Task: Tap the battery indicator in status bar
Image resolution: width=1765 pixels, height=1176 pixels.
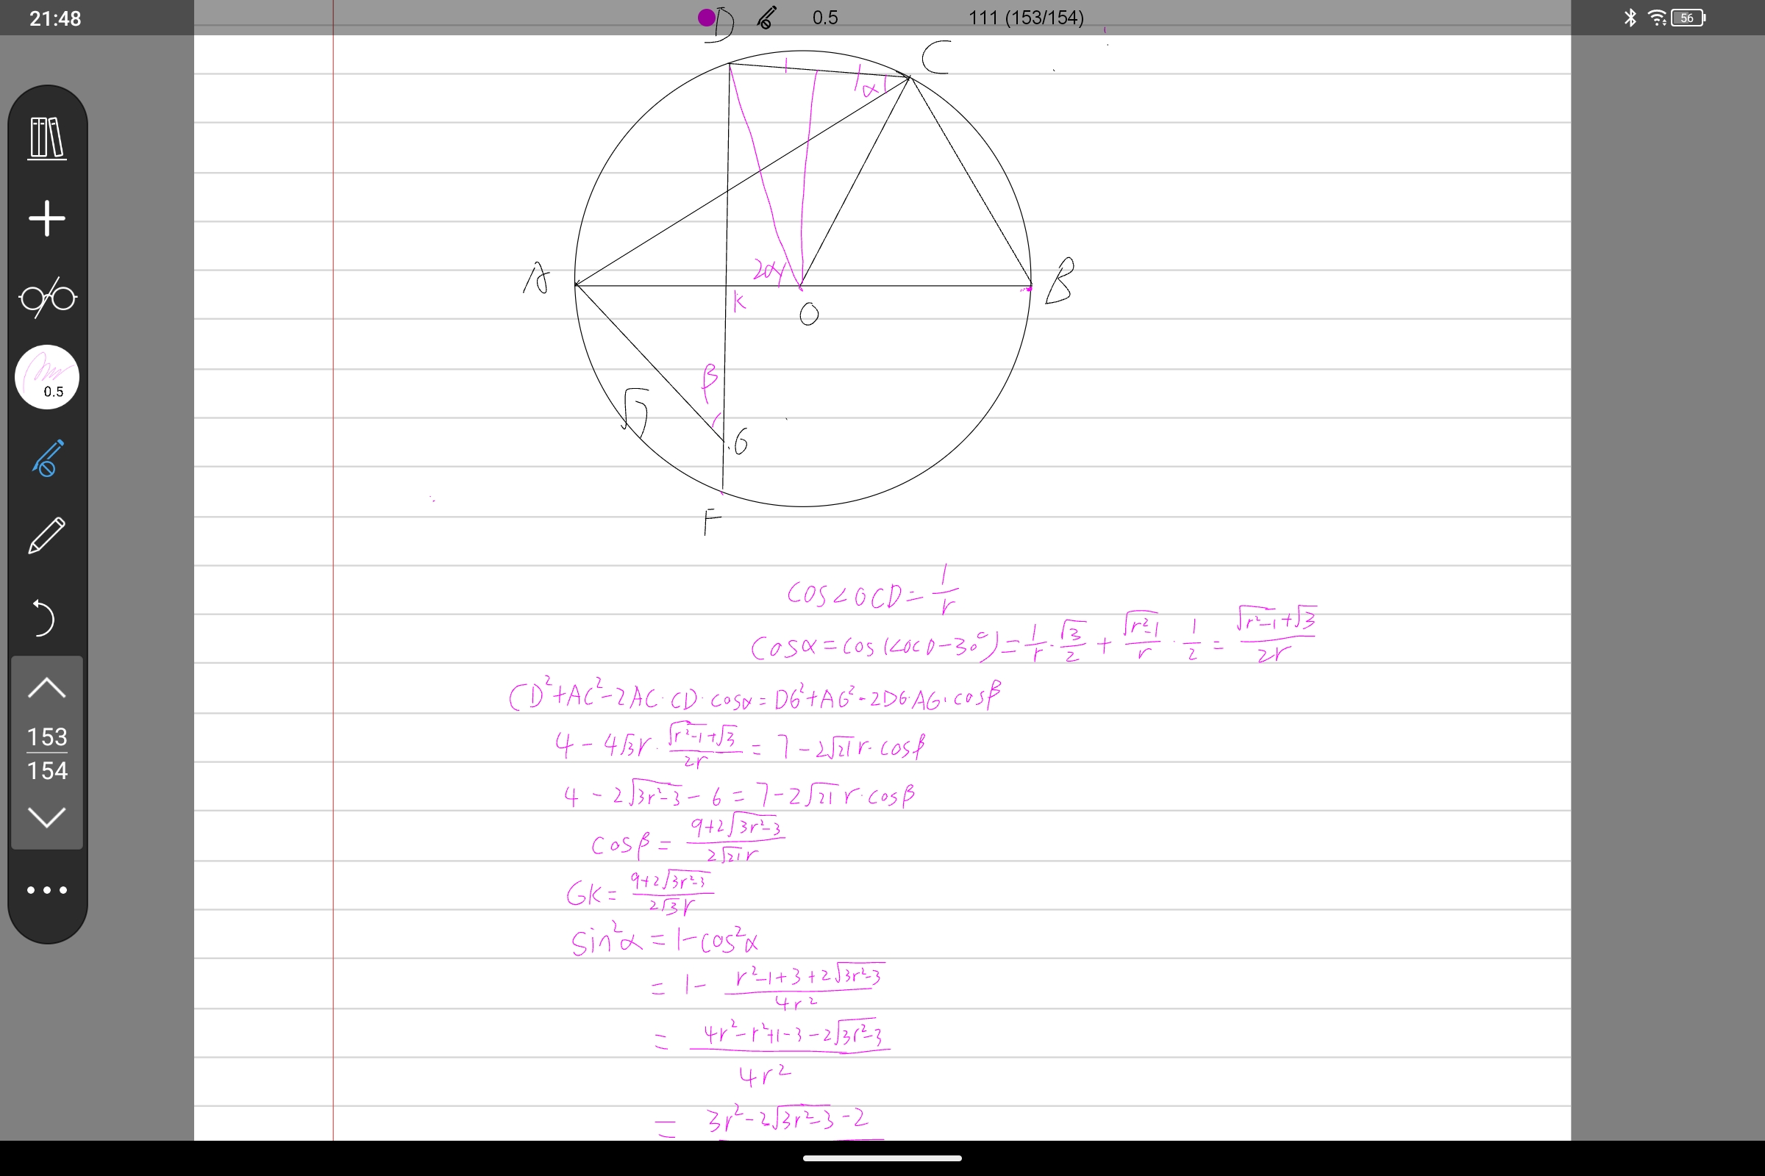Action: point(1689,17)
